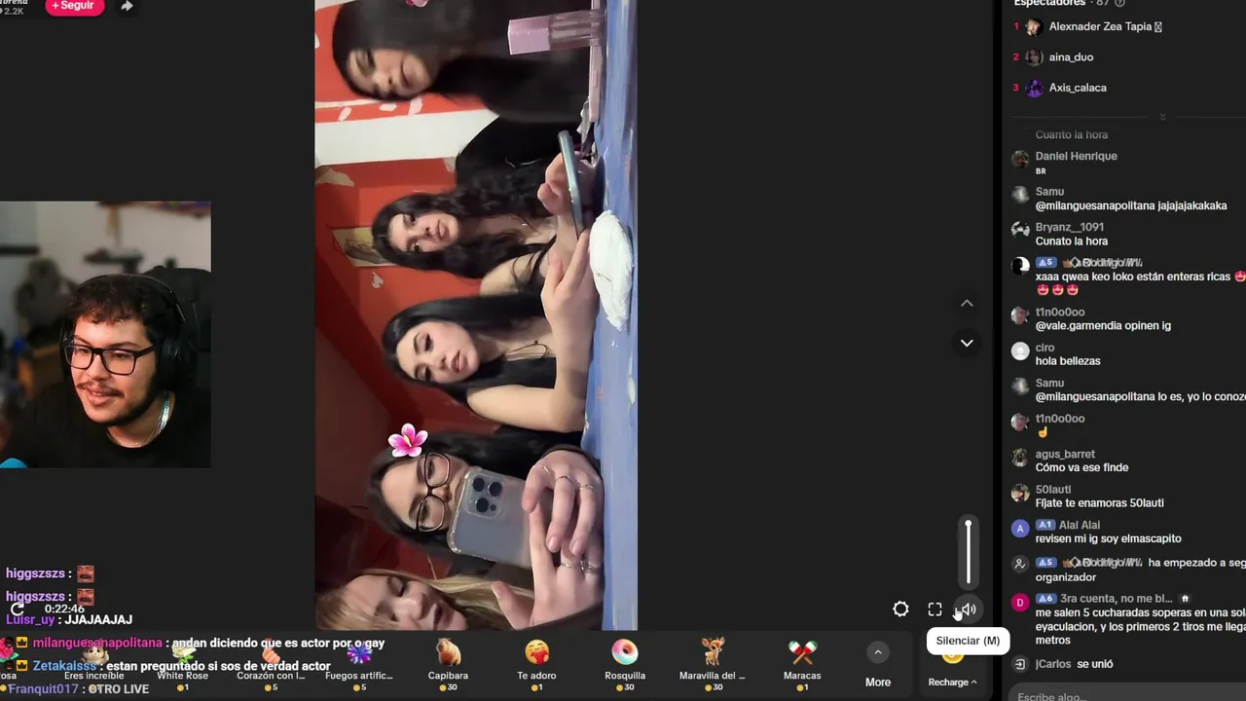Image resolution: width=1246 pixels, height=701 pixels.
Task: Click Bryanz__1091's chat avatar
Action: click(x=1020, y=230)
